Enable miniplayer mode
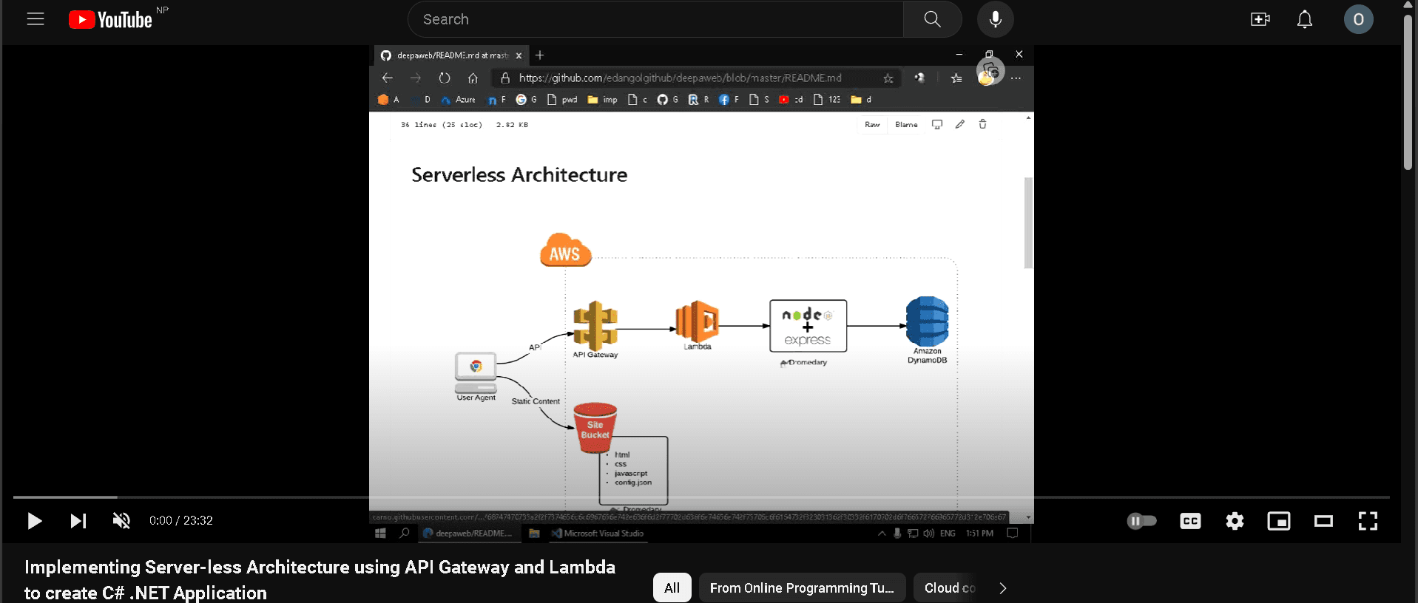The width and height of the screenshot is (1418, 603). [x=1278, y=521]
